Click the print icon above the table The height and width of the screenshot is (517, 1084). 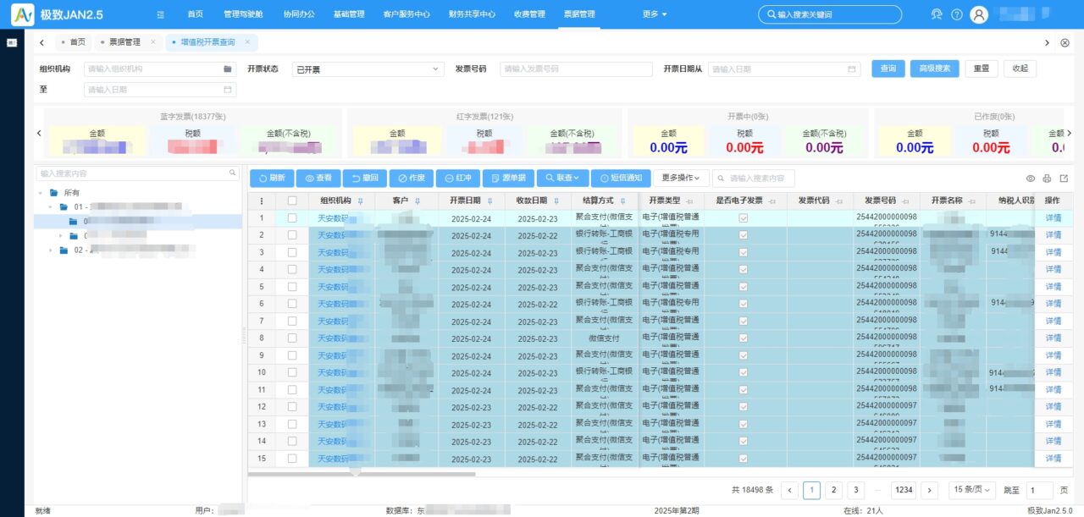1047,179
